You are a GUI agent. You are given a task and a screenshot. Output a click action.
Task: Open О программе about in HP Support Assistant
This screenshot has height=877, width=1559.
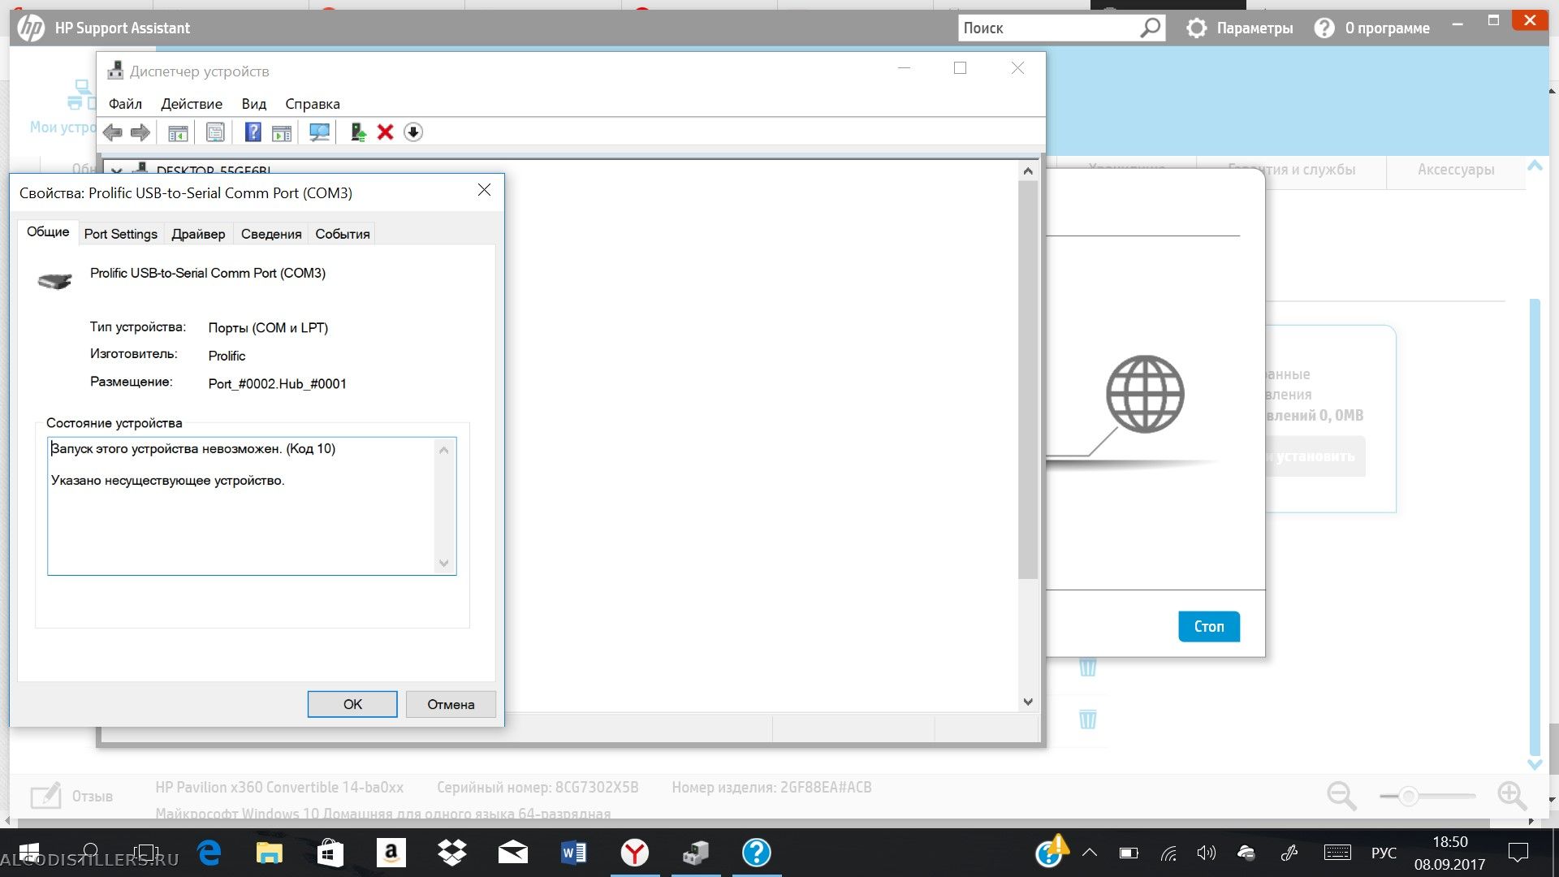(x=1372, y=28)
